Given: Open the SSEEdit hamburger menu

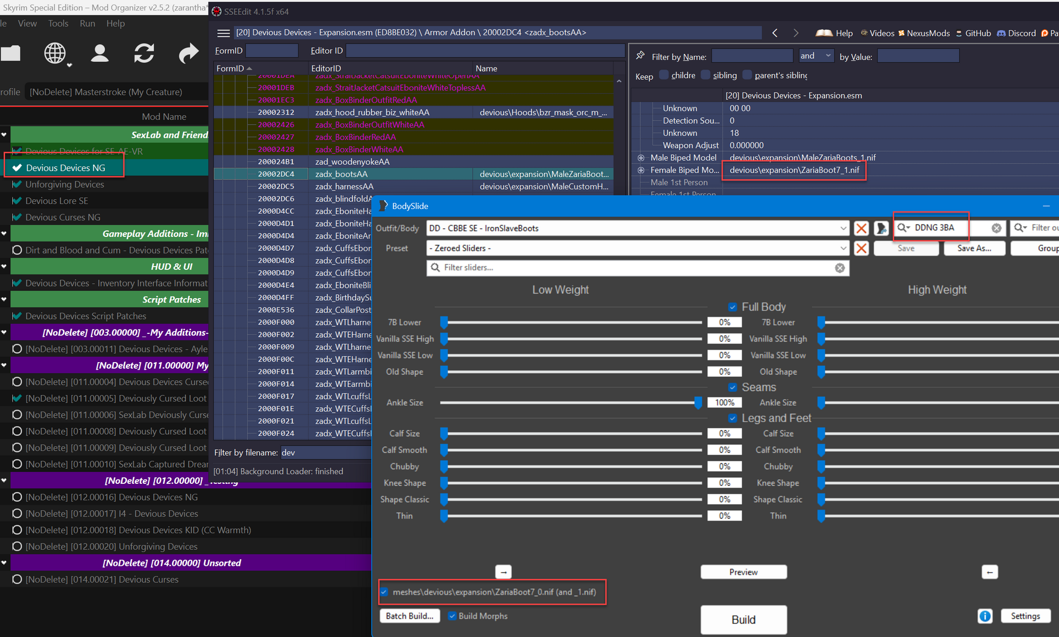Looking at the screenshot, I should [223, 33].
